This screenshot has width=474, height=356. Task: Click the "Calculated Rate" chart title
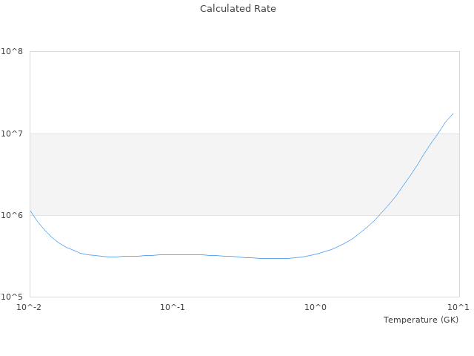[x=237, y=9]
